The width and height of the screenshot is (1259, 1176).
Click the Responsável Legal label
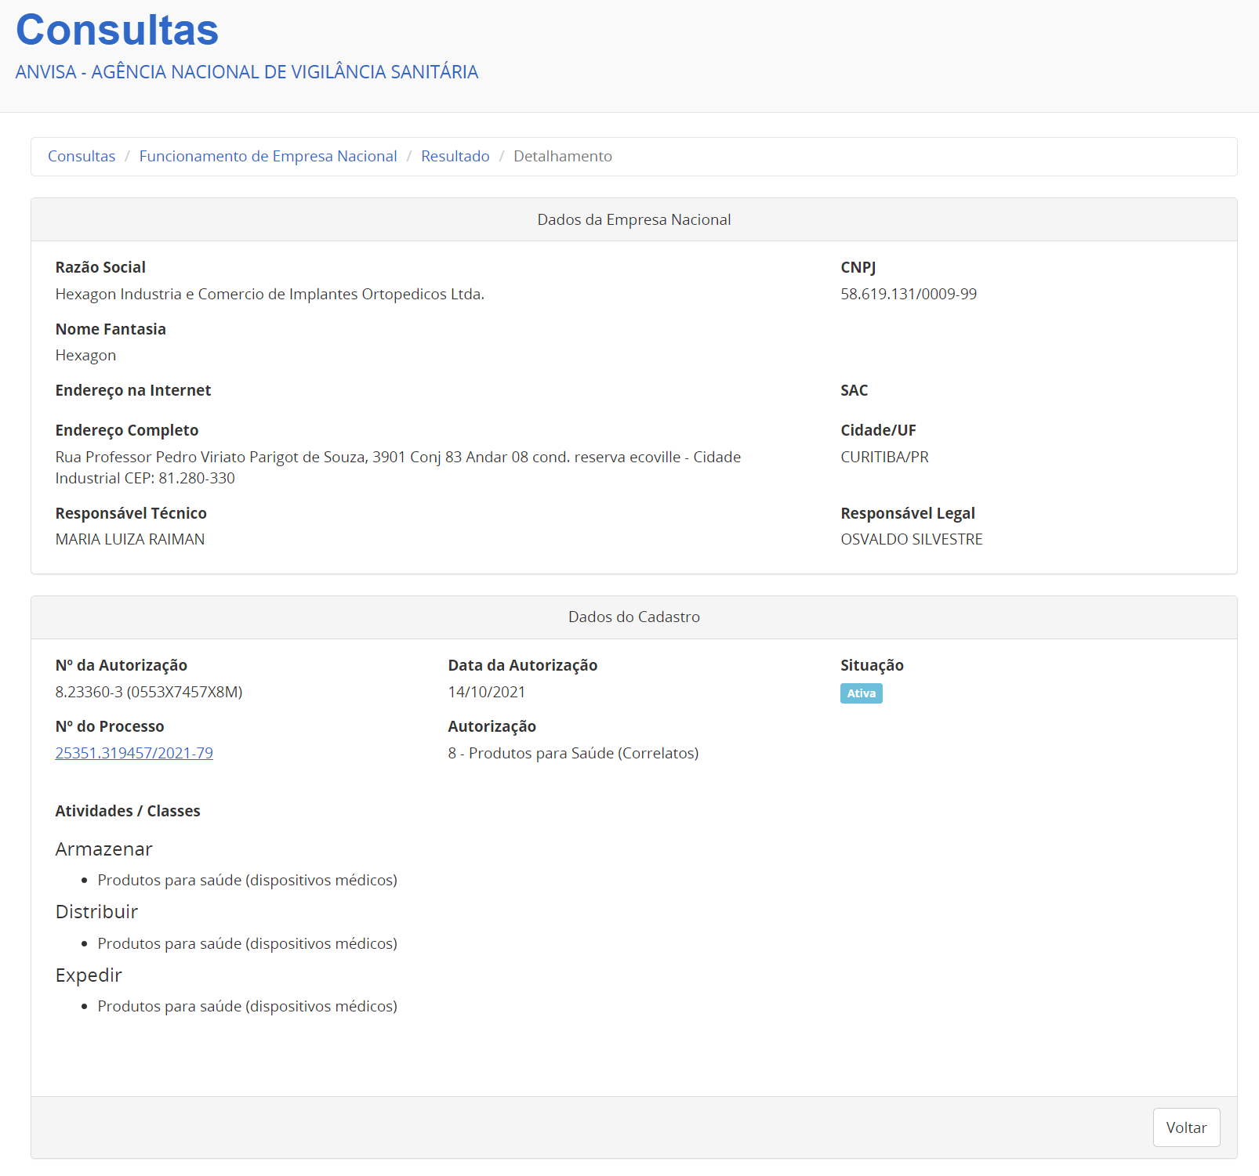908,513
